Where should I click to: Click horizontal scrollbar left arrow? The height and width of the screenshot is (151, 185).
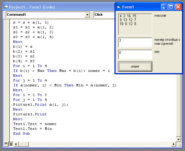[16, 144]
